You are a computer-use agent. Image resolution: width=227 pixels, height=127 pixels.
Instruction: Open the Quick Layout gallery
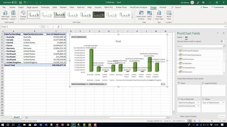(13, 15)
